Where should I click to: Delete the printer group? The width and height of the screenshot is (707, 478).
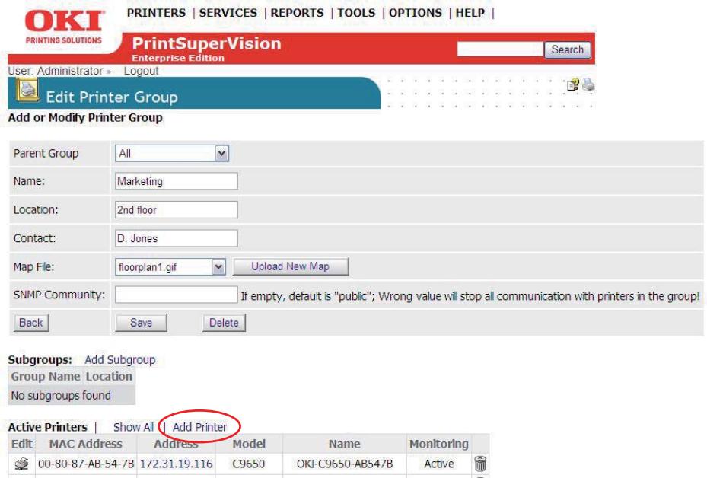coord(224,323)
